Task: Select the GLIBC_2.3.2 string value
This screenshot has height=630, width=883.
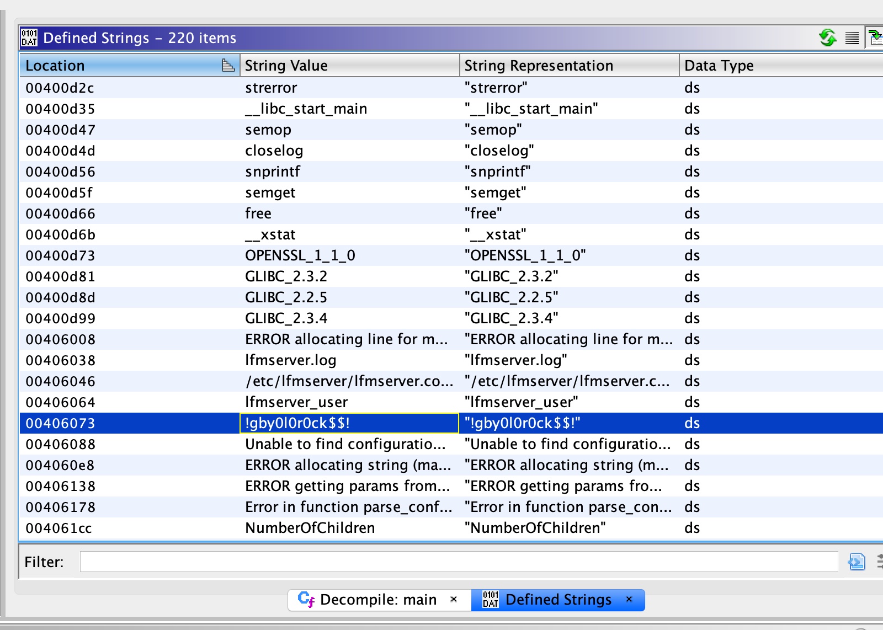Action: pos(349,276)
